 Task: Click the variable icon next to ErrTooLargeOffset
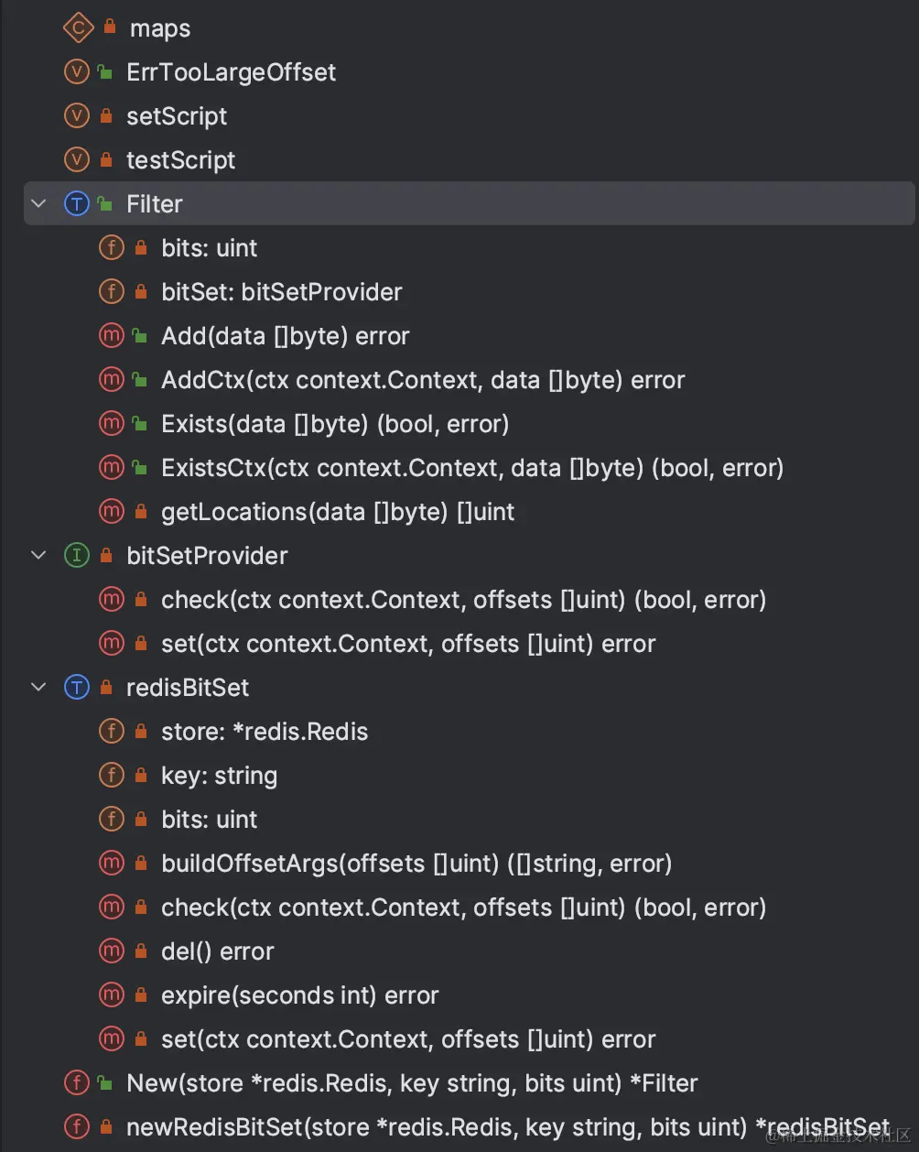pyautogui.click(x=77, y=72)
